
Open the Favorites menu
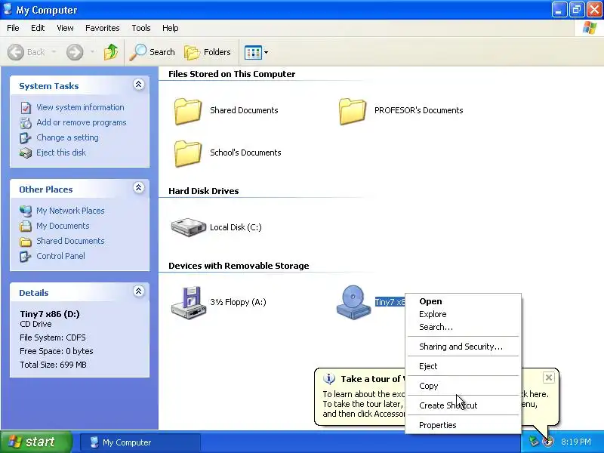click(x=103, y=28)
